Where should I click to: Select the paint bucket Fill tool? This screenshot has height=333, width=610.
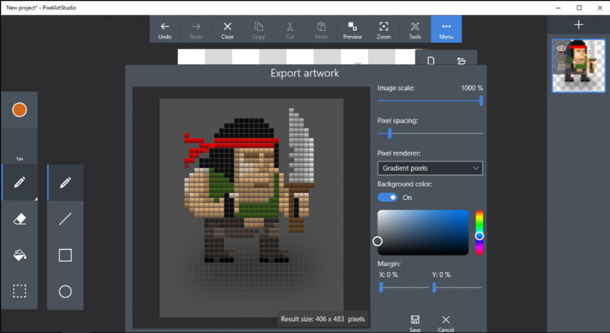coord(20,255)
